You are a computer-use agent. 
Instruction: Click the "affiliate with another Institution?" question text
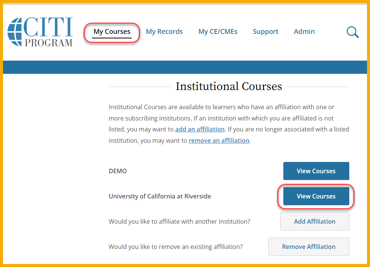(x=179, y=221)
